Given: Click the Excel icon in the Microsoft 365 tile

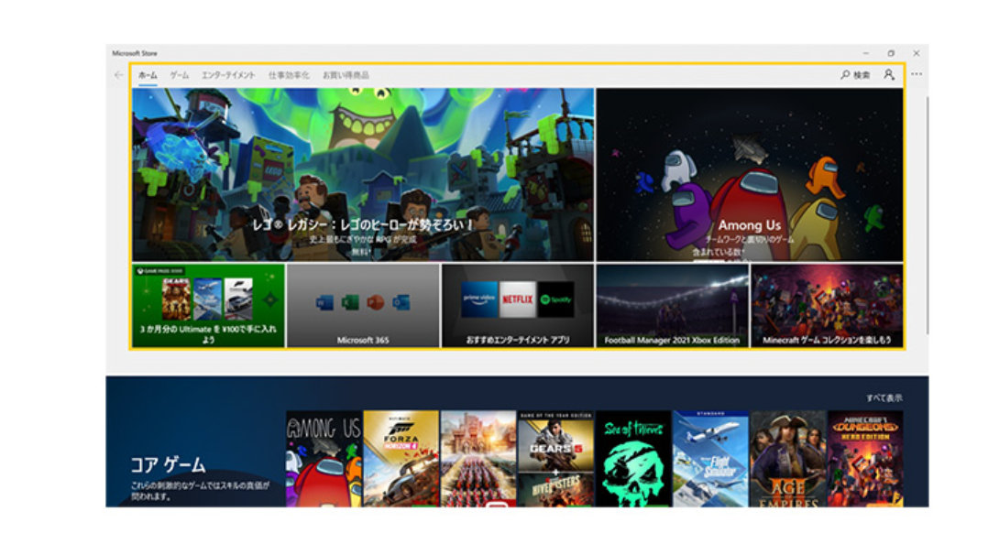Looking at the screenshot, I should (350, 302).
